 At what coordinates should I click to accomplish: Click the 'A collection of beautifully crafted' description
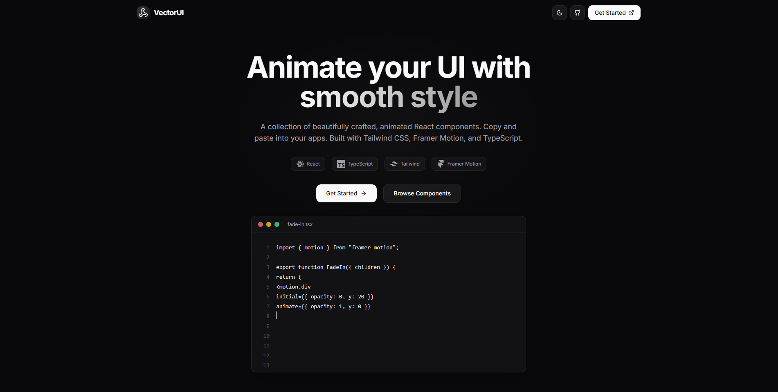pyautogui.click(x=389, y=132)
